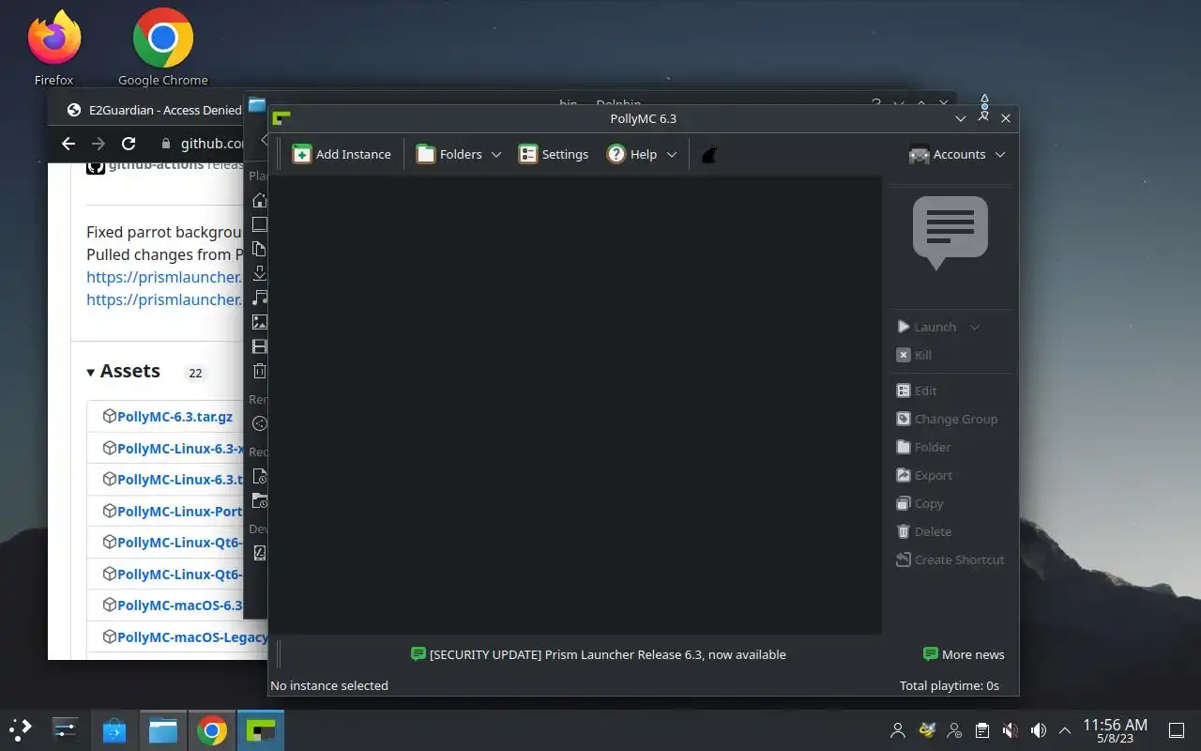The height and width of the screenshot is (751, 1201).
Task: Click the Kill instance button
Action: click(914, 355)
